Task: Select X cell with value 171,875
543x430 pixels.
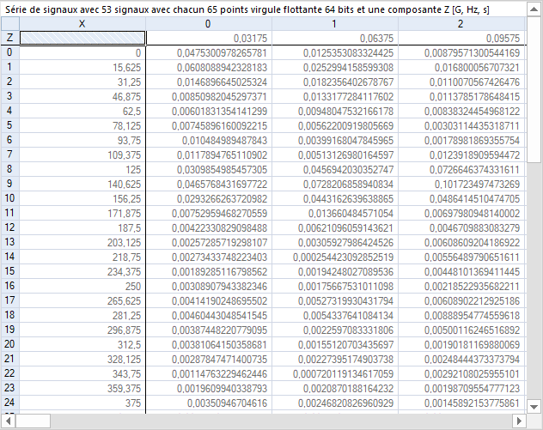Action: [x=82, y=213]
